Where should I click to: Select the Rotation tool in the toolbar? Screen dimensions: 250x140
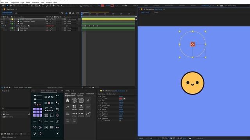point(29,5)
